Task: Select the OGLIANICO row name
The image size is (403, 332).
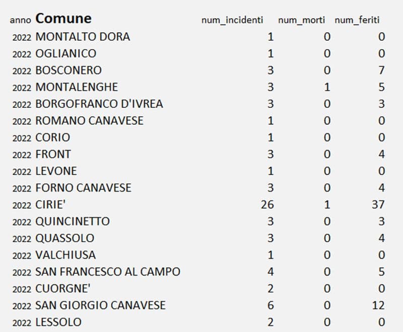Action: 65,53
